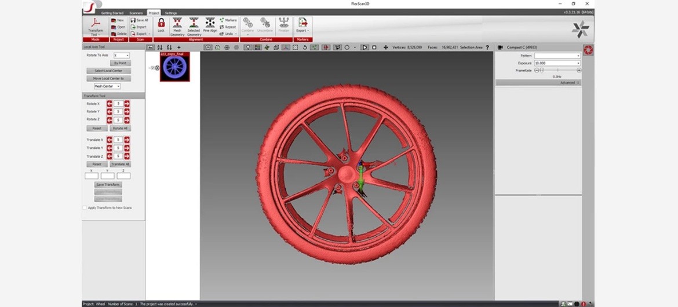
Task: Enable Apply Transform to New Scans
Action: [85, 207]
